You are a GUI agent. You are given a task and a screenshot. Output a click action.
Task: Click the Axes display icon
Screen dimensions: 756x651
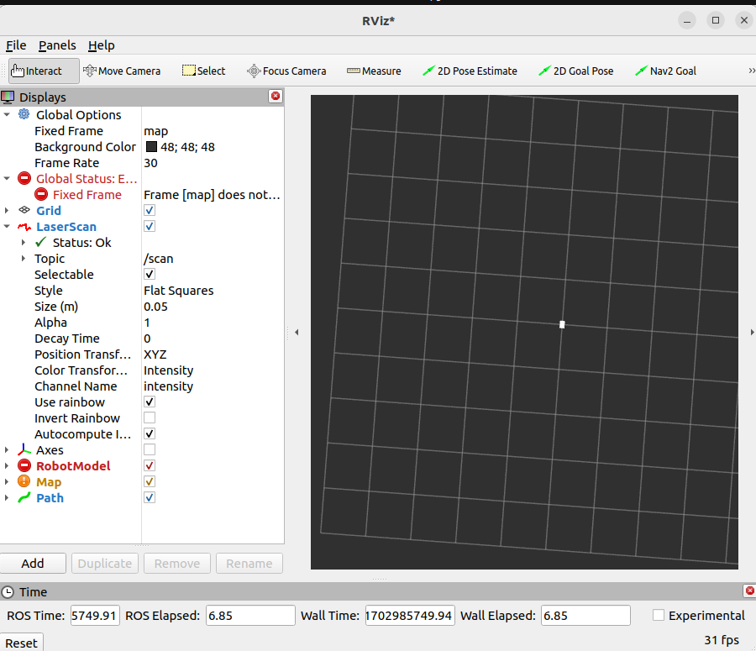(x=24, y=450)
